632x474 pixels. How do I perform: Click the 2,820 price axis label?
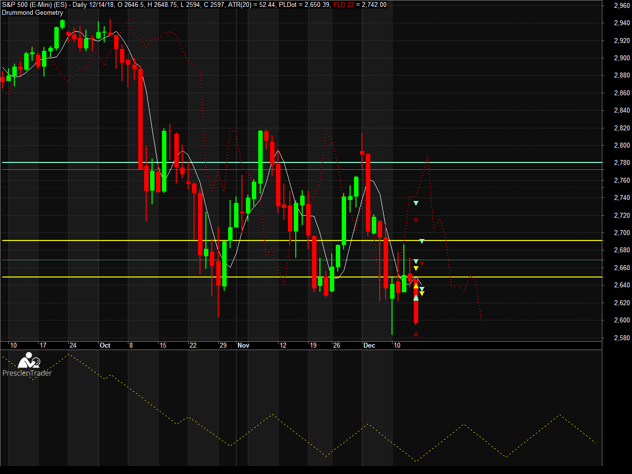622,128
